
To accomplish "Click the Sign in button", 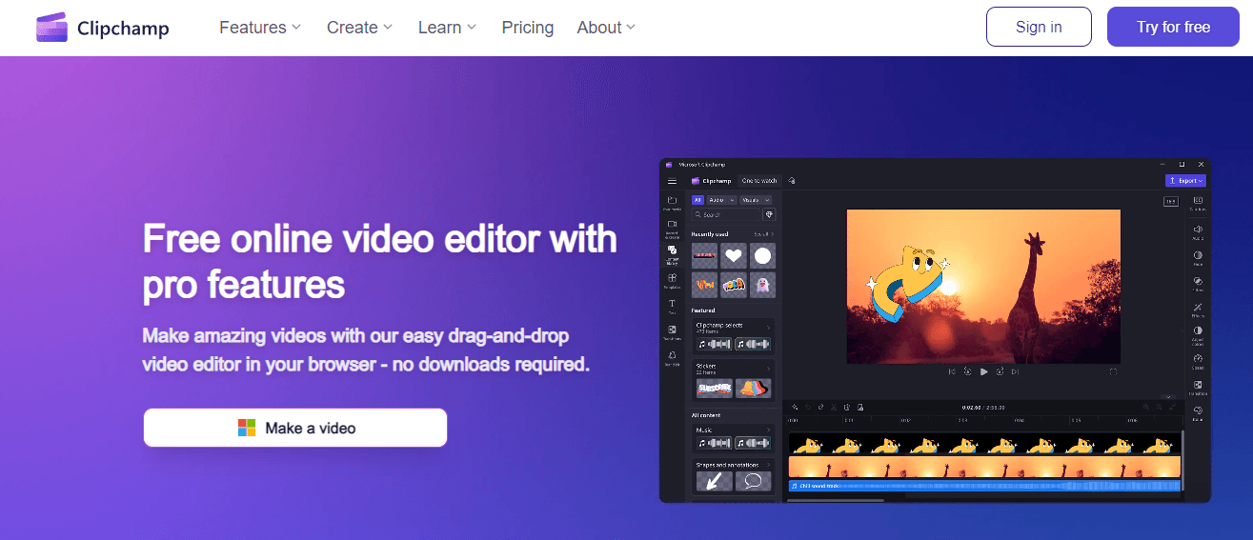I will coord(1039,27).
